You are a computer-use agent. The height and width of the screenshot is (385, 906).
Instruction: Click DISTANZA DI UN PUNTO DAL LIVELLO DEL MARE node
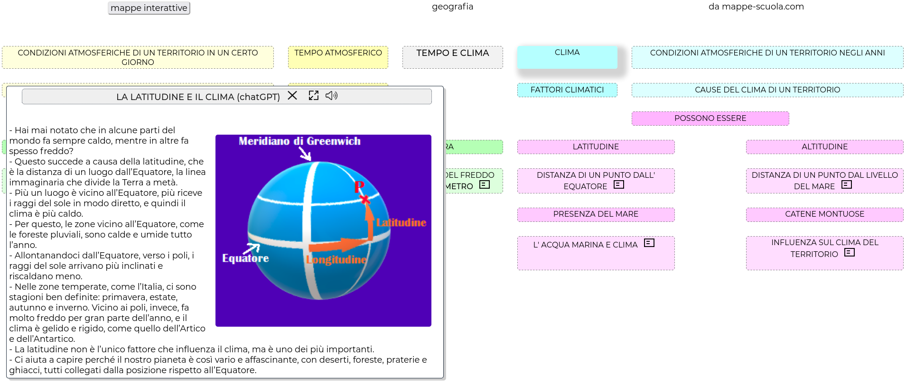pyautogui.click(x=825, y=181)
